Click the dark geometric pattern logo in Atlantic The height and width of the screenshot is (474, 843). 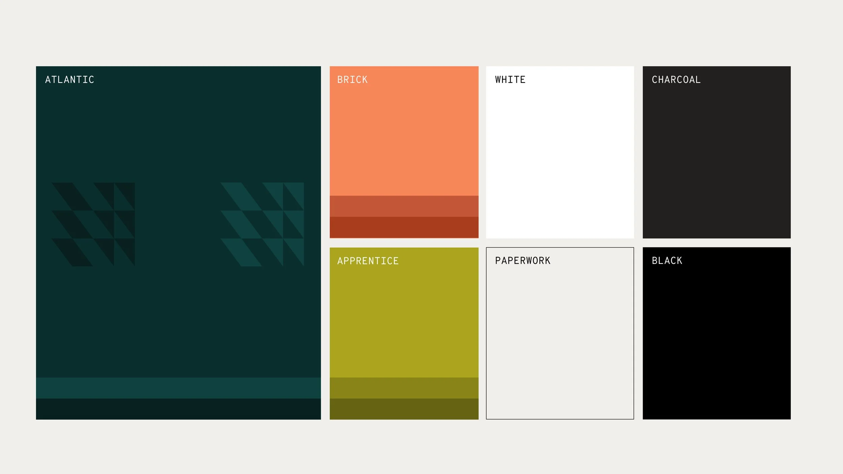(93, 225)
